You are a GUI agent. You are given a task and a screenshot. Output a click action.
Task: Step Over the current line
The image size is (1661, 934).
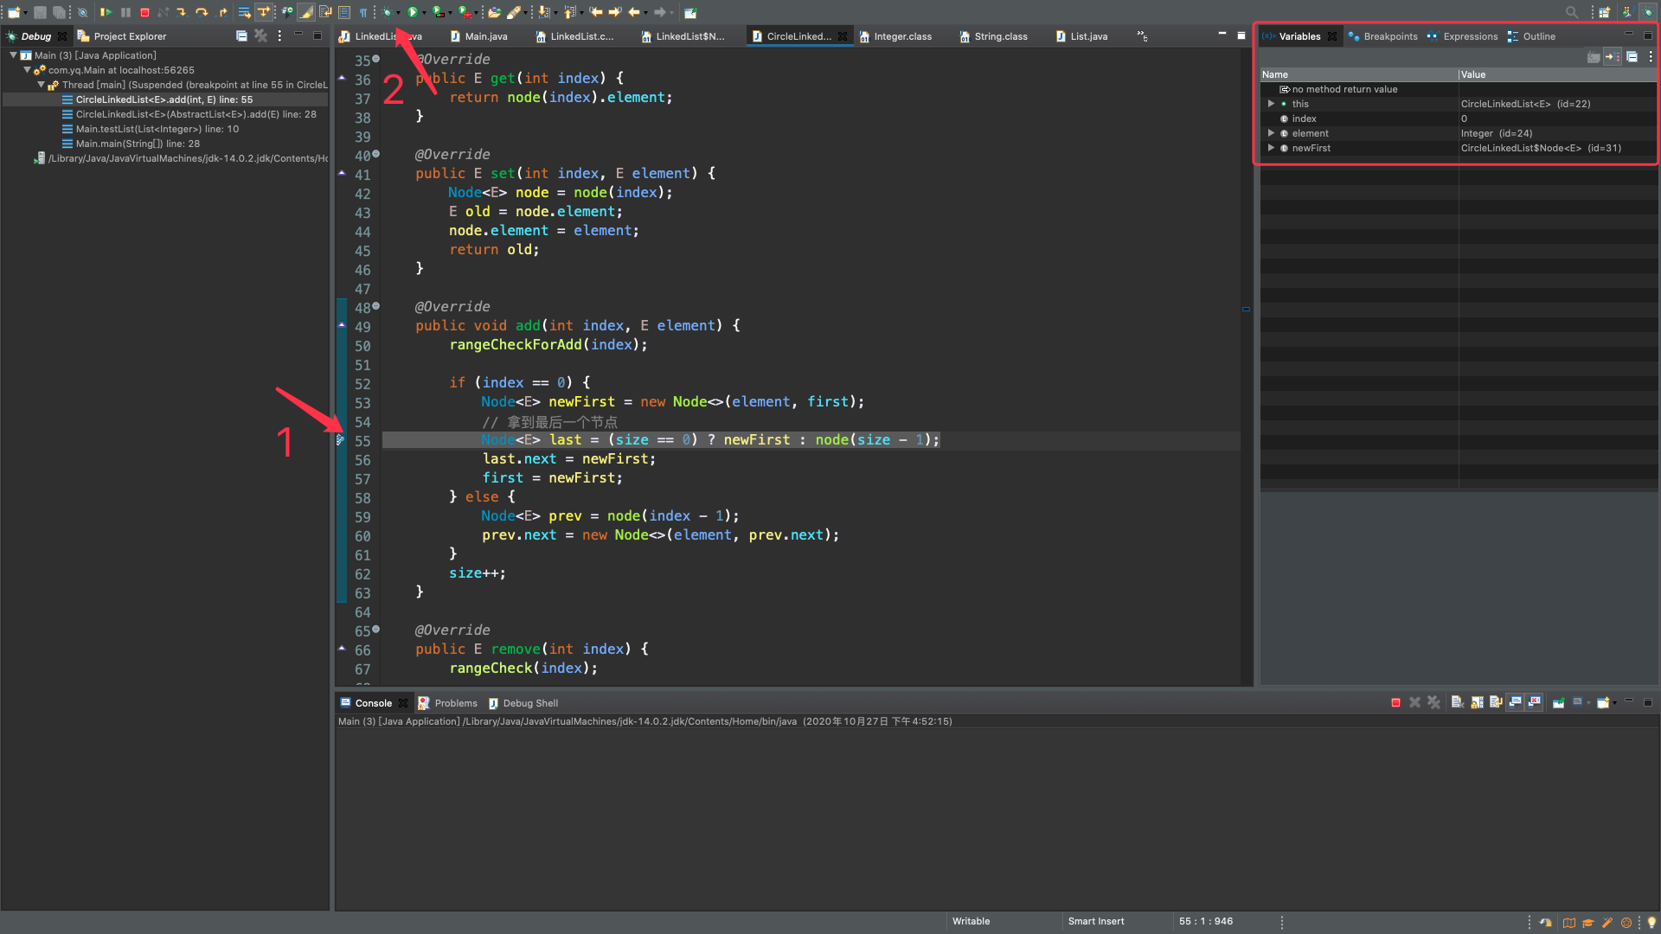pos(202,12)
